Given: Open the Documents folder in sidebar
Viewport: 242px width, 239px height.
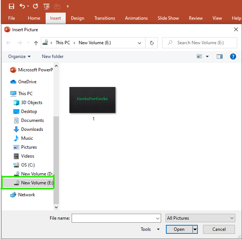Looking at the screenshot, I should (29, 120).
